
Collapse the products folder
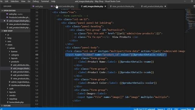[15, 62]
